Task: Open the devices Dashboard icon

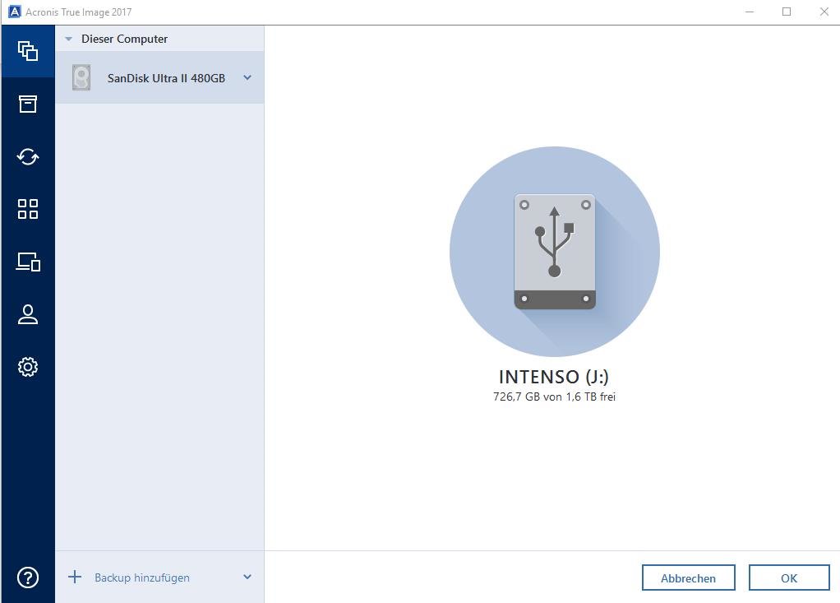Action: pos(28,262)
